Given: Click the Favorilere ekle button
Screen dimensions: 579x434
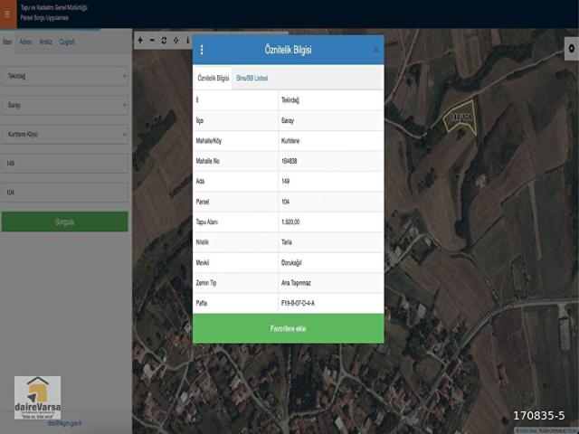Looking at the screenshot, I should pyautogui.click(x=288, y=328).
